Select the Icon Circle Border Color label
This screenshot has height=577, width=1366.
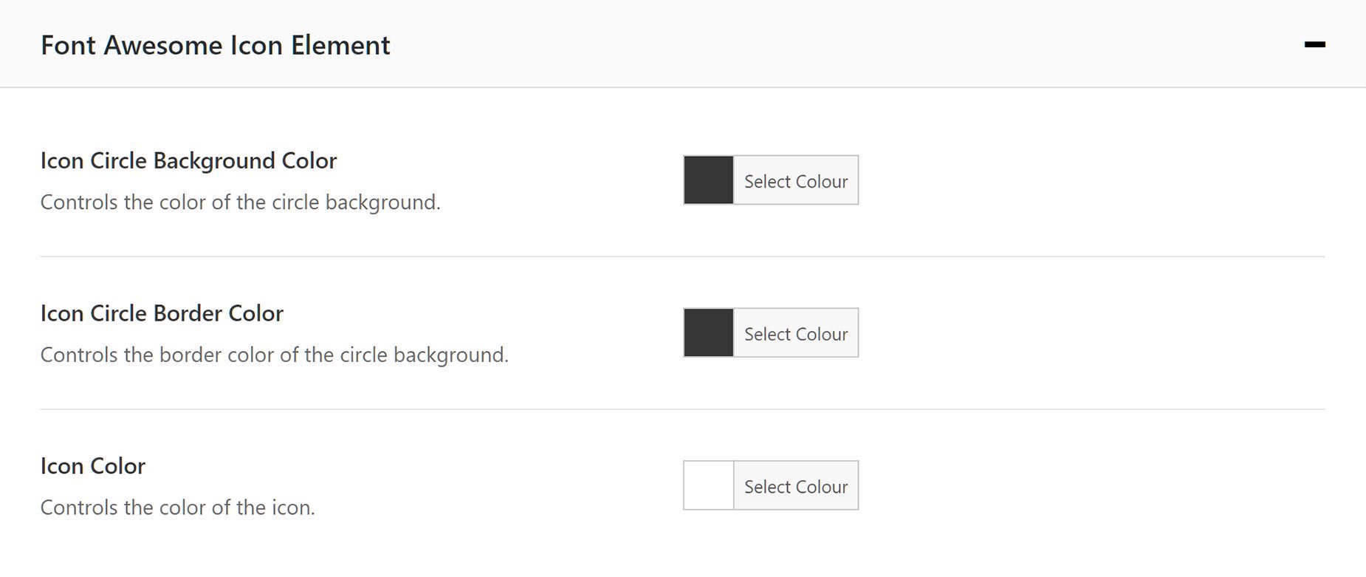click(x=162, y=313)
